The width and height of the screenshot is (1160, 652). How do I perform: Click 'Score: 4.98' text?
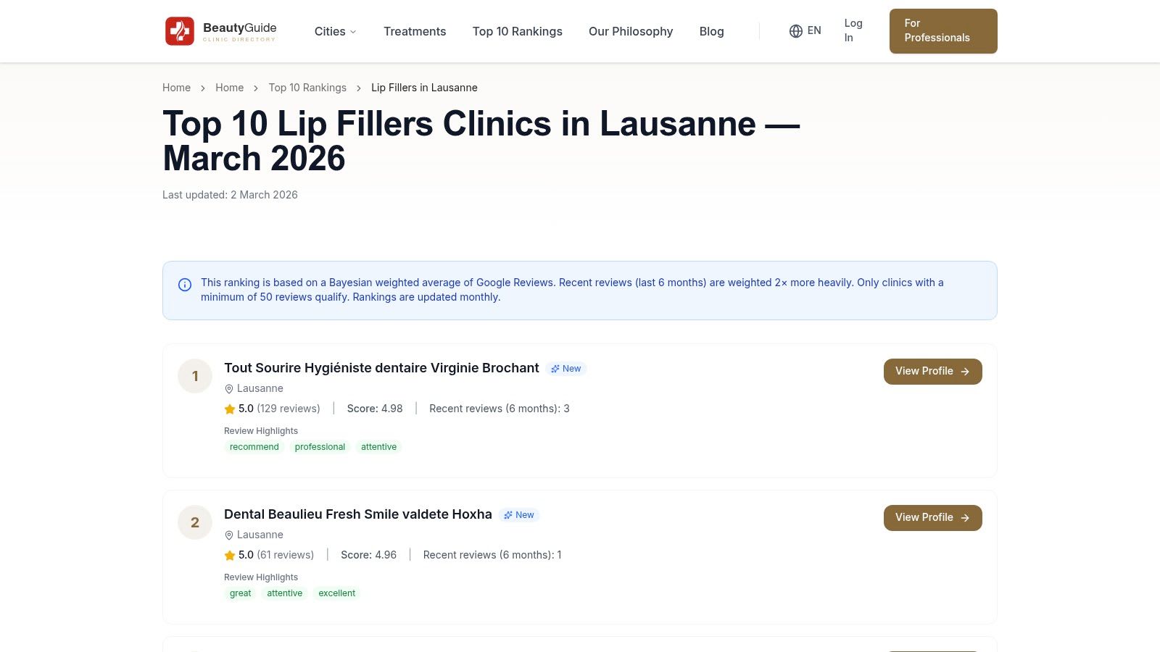(375, 409)
